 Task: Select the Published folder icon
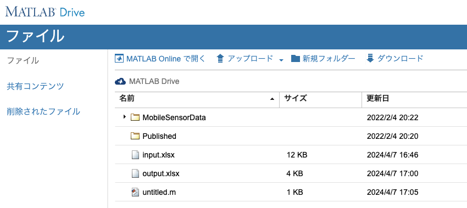[135, 136]
